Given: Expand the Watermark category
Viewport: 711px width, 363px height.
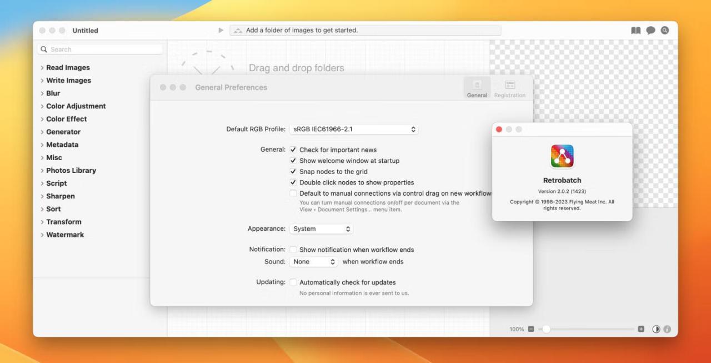Looking at the screenshot, I should [x=42, y=235].
